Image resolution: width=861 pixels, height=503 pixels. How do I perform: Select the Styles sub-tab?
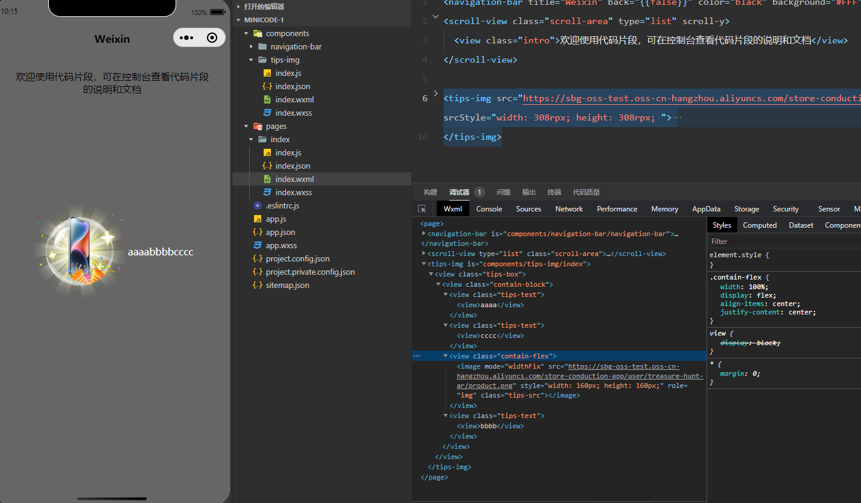722,225
